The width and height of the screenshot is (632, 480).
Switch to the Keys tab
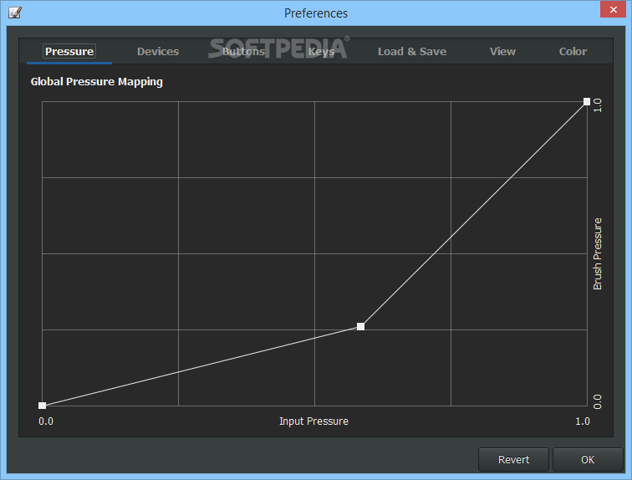point(321,52)
